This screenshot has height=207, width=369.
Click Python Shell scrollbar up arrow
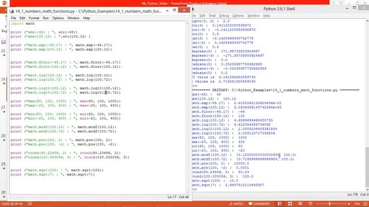tap(367, 21)
